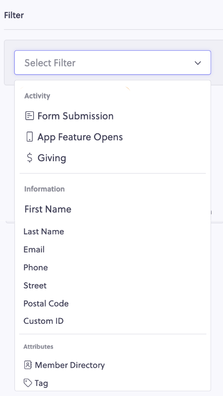223x396 pixels.
Task: Select Member Directory under Attributes
Action: [x=113, y=365]
